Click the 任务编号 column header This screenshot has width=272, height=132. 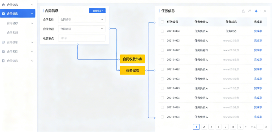[x=173, y=22]
